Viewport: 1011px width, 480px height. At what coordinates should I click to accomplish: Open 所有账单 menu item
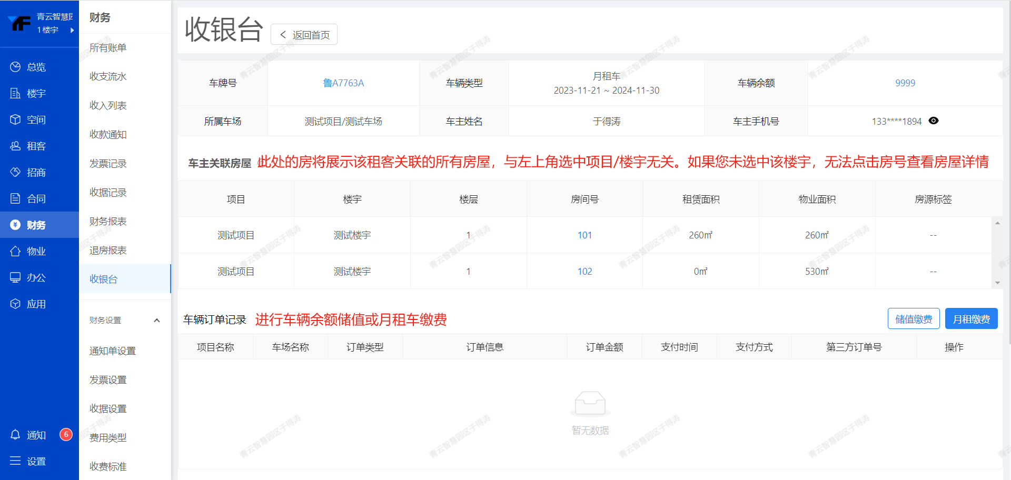[x=108, y=48]
